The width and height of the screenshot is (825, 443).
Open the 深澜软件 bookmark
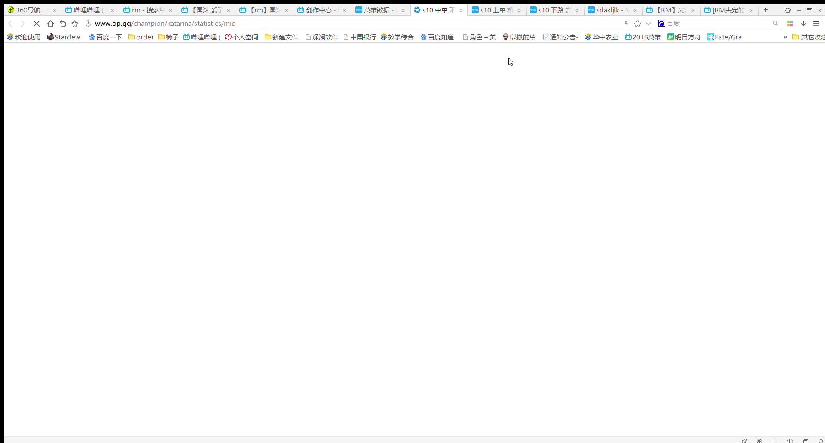click(x=322, y=37)
